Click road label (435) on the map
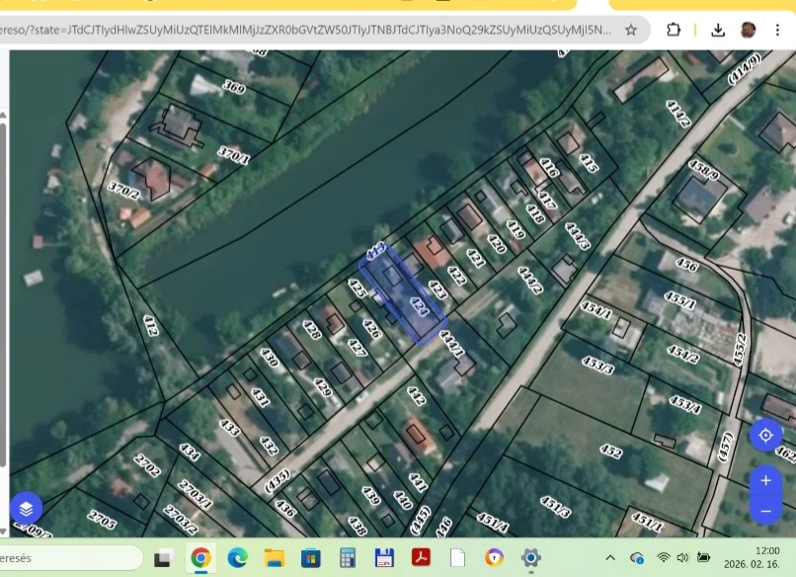796x577 pixels. coord(278,481)
